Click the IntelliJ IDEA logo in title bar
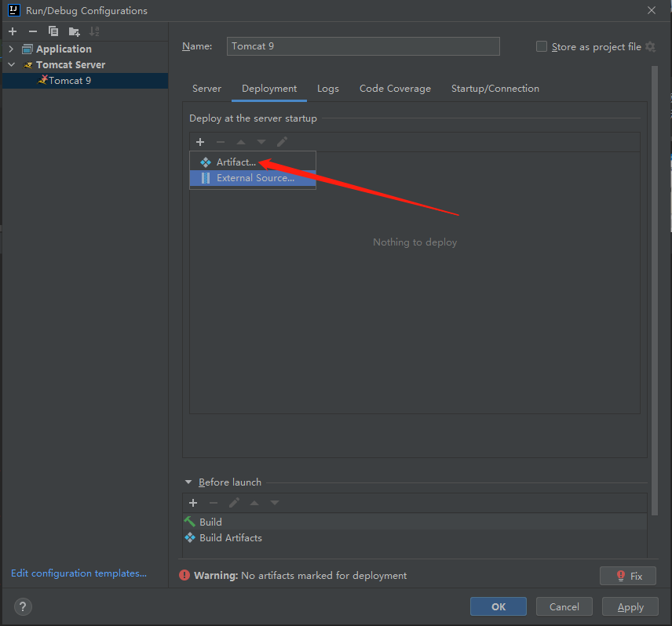 click(x=14, y=10)
